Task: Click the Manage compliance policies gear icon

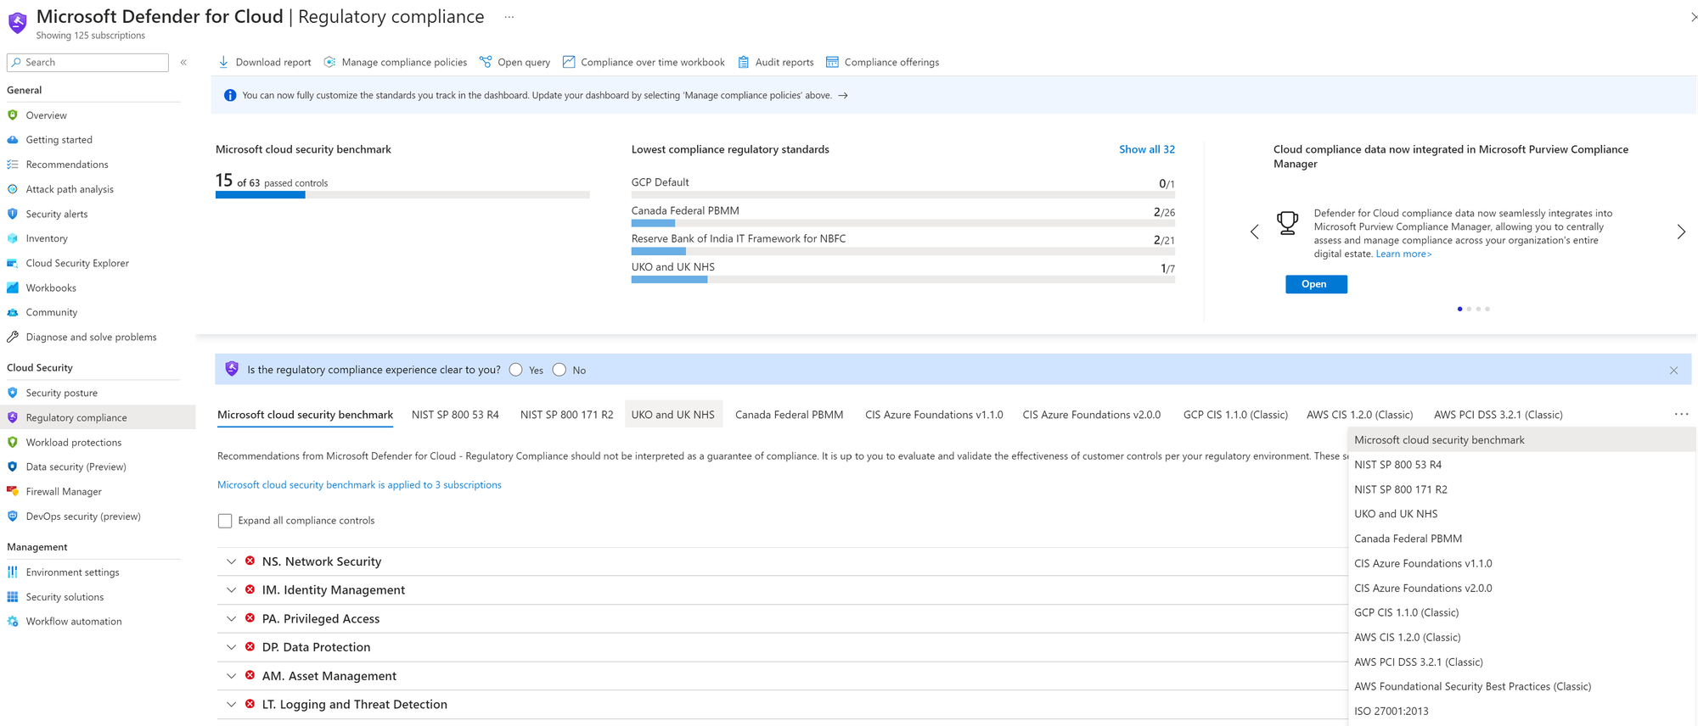Action: click(329, 62)
